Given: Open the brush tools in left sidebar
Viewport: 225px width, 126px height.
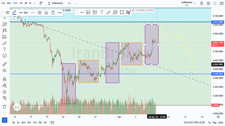Looking at the screenshot, I should [5, 43].
